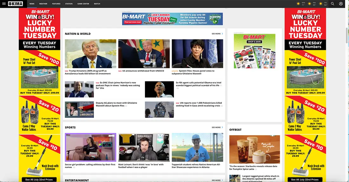Viewport: 349px width, 182px height.
Task: Open the Game Center menu item
Action: point(83,4)
